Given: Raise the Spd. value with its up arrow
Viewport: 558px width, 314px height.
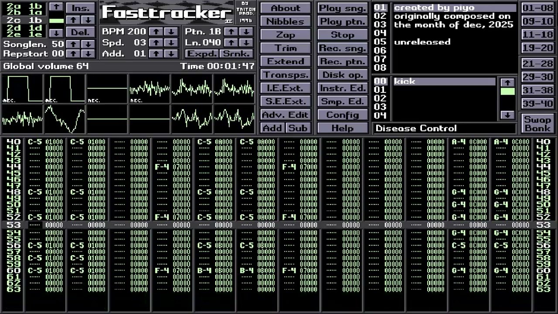Looking at the screenshot, I should (156, 42).
